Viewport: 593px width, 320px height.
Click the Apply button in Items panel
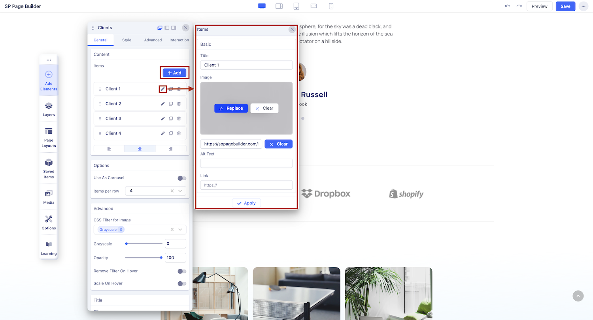point(246,203)
